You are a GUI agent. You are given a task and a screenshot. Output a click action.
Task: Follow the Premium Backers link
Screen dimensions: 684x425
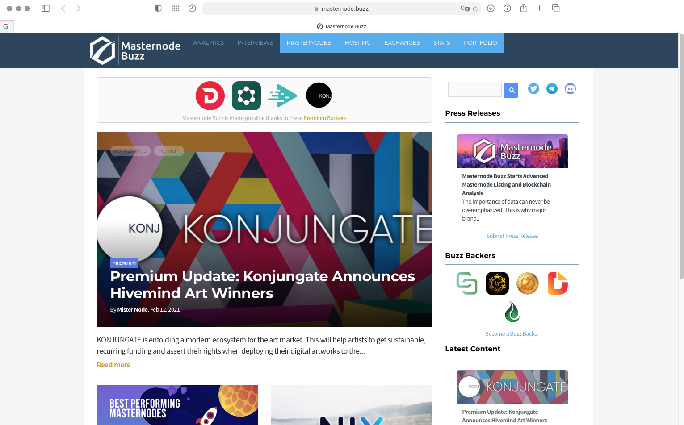tap(325, 118)
